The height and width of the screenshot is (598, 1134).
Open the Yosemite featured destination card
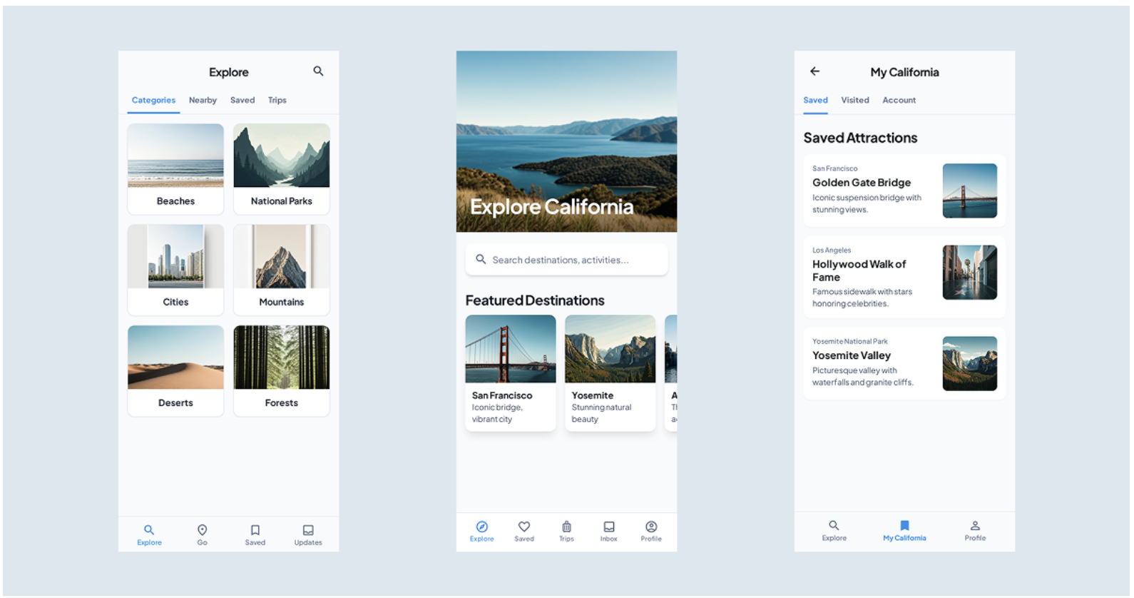pyautogui.click(x=611, y=373)
